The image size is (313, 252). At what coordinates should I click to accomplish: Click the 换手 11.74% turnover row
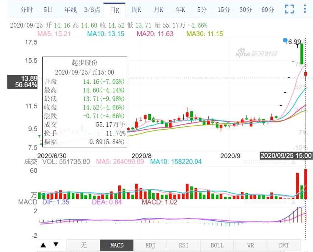[85, 133]
